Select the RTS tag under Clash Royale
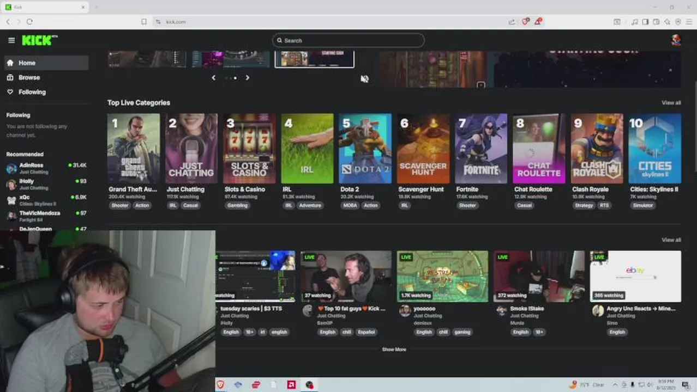The width and height of the screenshot is (697, 392). pos(604,205)
